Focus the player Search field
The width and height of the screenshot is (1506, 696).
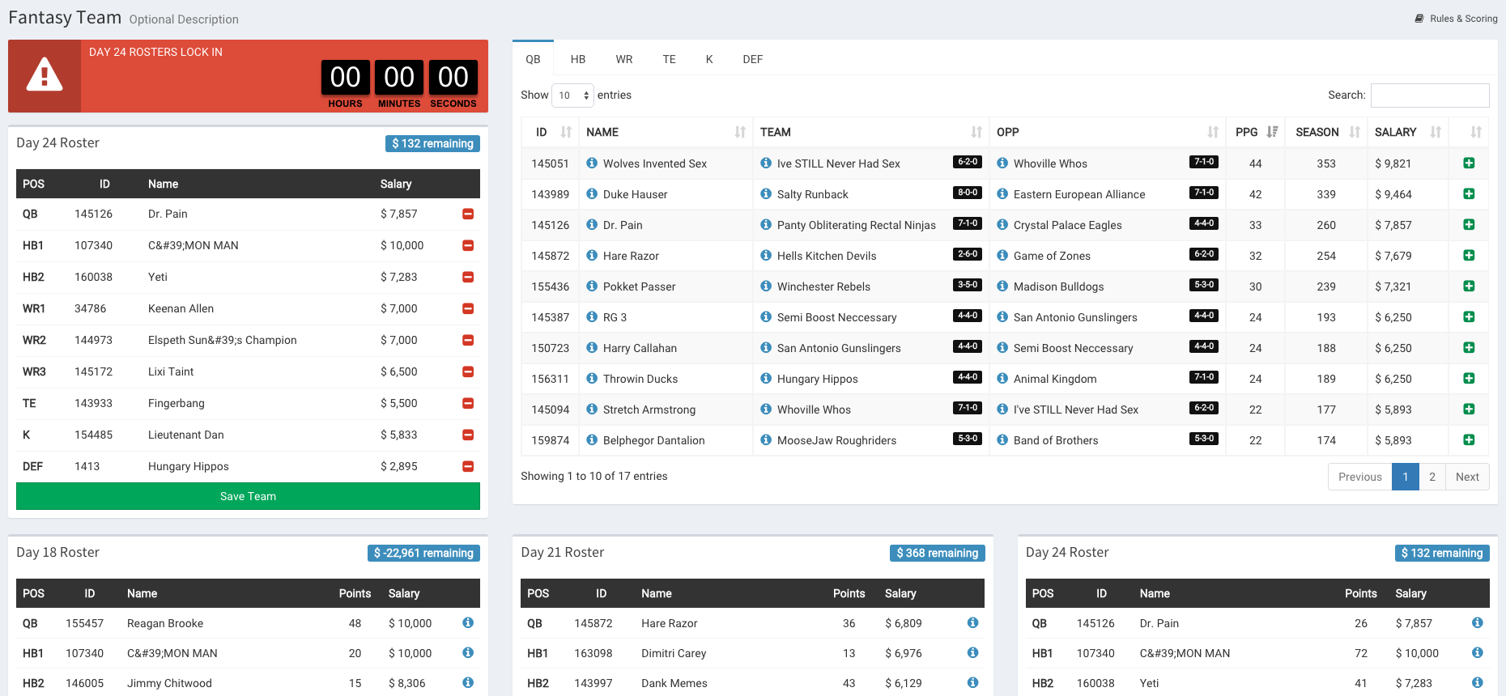[1429, 95]
